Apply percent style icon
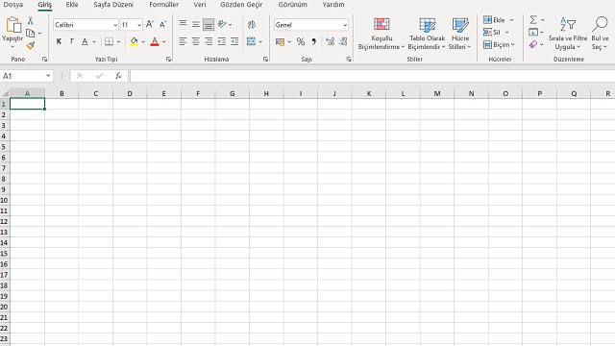The height and width of the screenshot is (346, 615). point(301,41)
